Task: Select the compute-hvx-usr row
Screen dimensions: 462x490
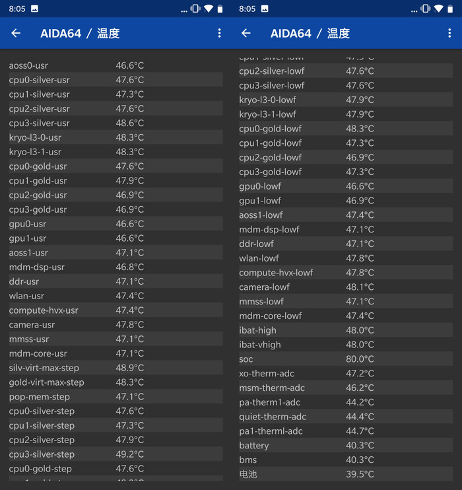Action: (x=115, y=310)
